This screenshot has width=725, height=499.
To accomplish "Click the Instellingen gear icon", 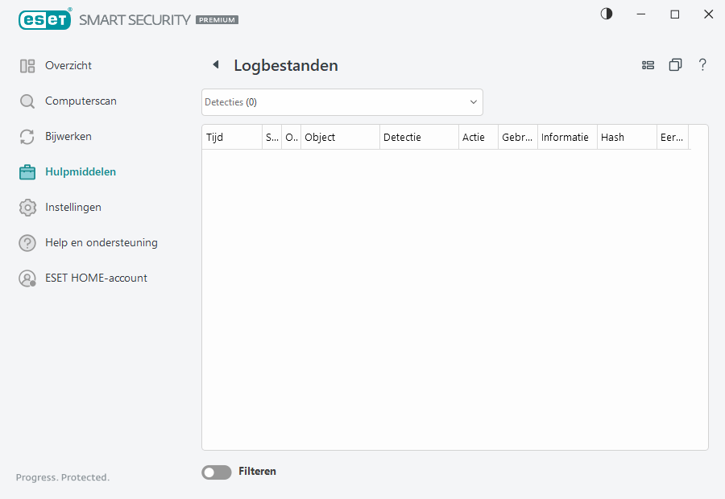I will tap(27, 207).
